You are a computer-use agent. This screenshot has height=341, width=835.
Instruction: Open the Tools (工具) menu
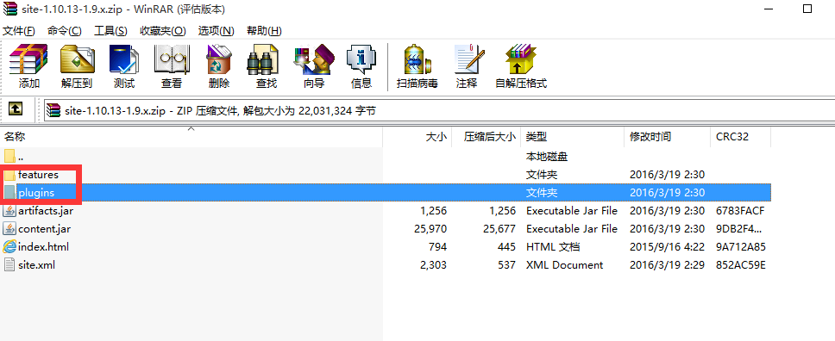(x=110, y=30)
